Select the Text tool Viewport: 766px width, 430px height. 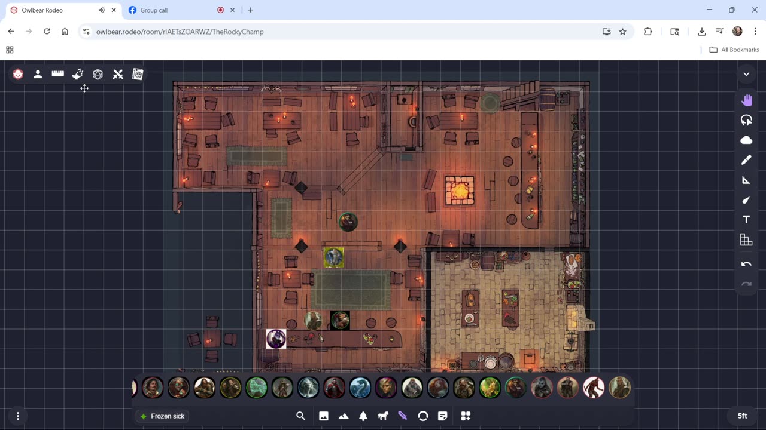[x=746, y=220]
